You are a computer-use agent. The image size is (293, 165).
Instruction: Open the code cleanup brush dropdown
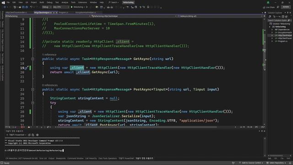point(49,127)
